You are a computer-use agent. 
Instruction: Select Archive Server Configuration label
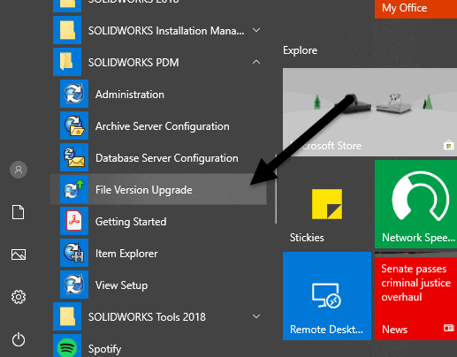coord(163,126)
